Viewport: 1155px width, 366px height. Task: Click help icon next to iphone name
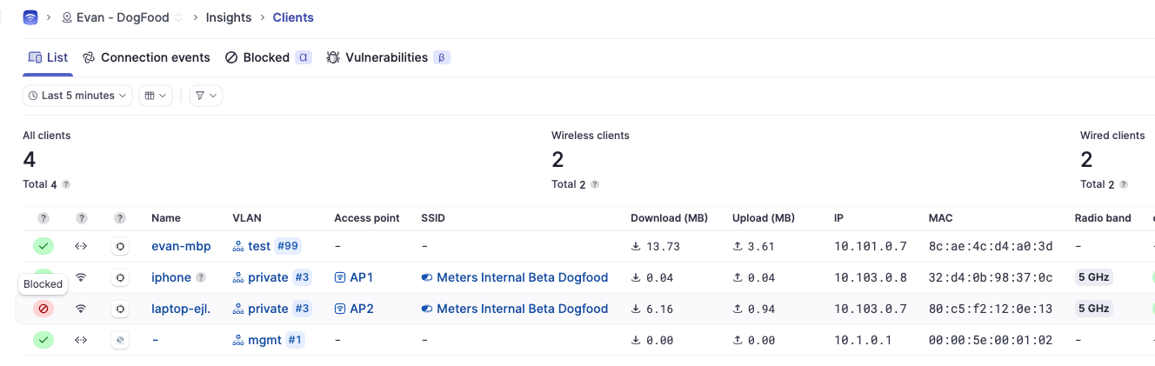(x=201, y=278)
